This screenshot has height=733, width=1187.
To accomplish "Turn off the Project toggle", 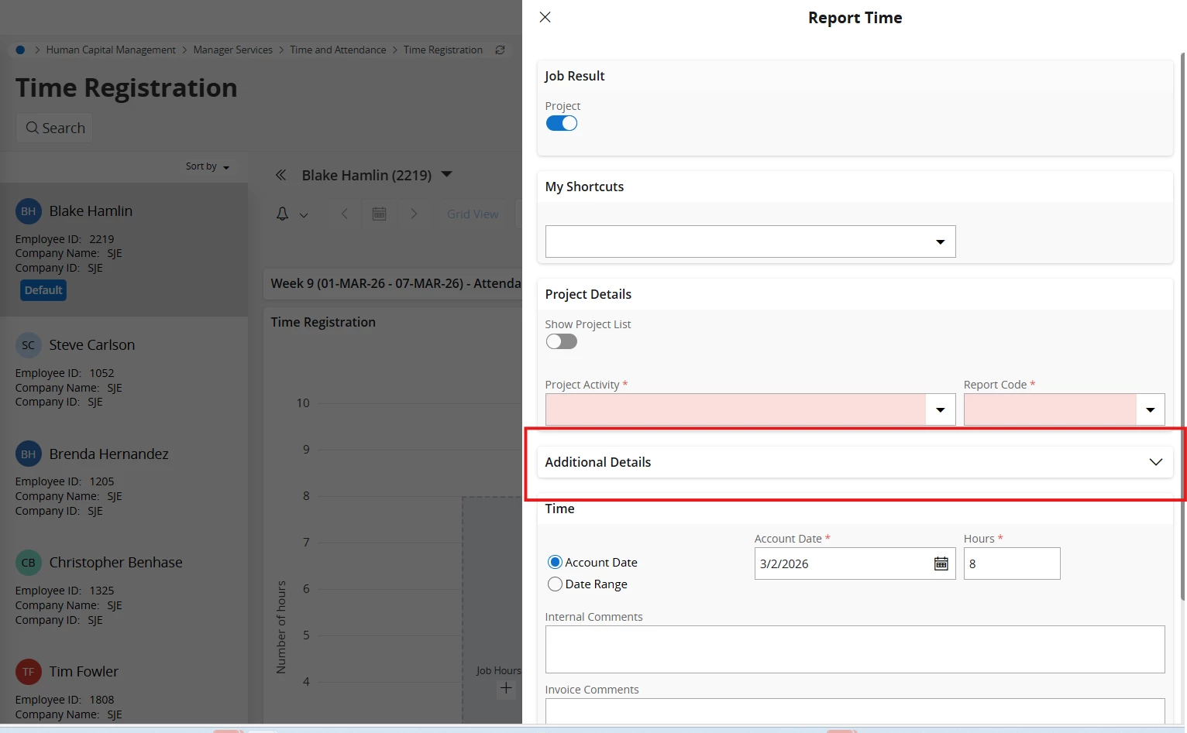I will point(562,123).
